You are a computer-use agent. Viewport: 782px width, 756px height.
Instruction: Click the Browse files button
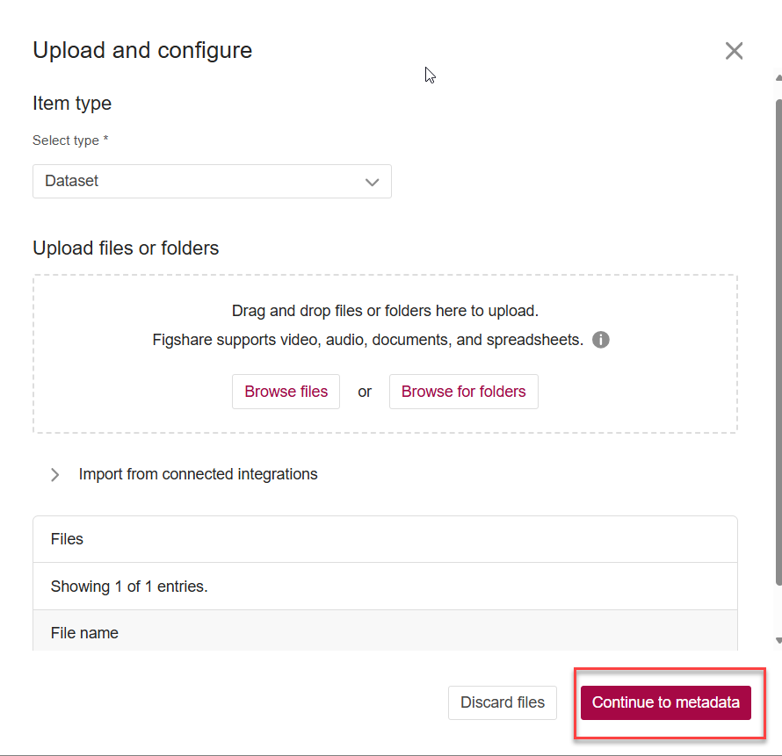click(x=286, y=392)
